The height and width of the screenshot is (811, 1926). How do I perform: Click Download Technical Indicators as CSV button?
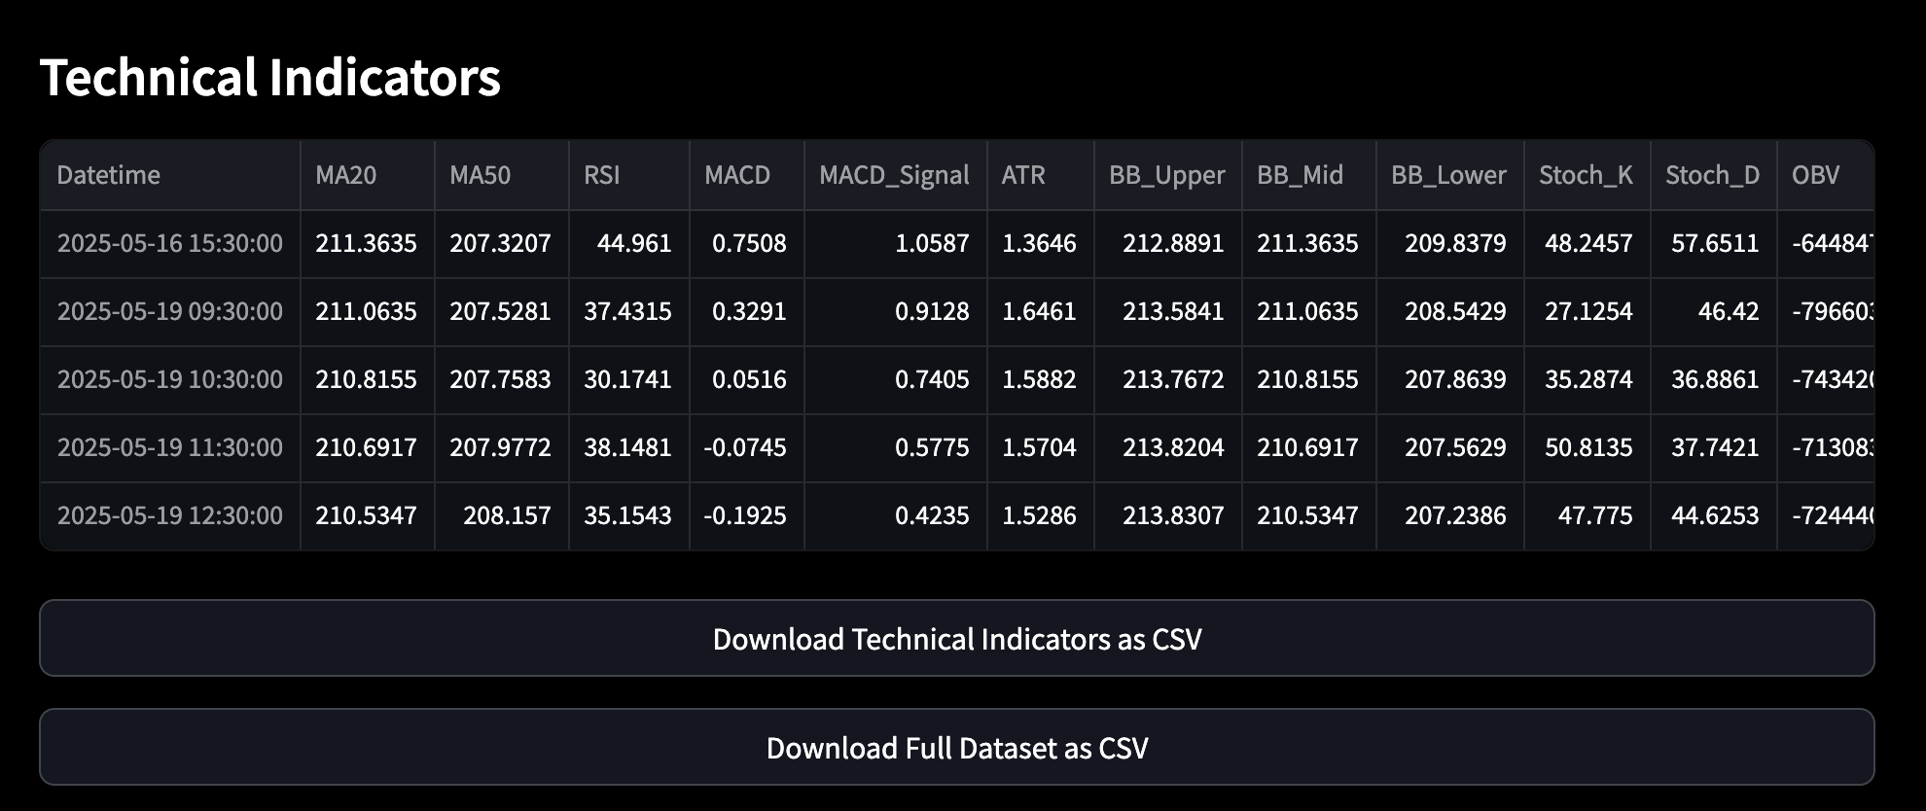[x=956, y=638]
